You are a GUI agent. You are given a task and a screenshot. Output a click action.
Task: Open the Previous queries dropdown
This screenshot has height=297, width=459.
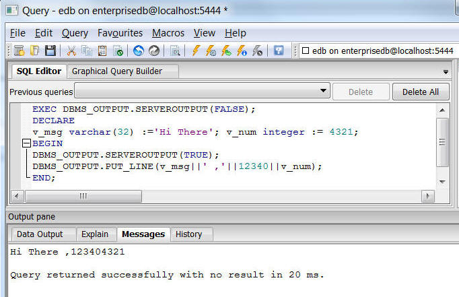click(x=323, y=92)
